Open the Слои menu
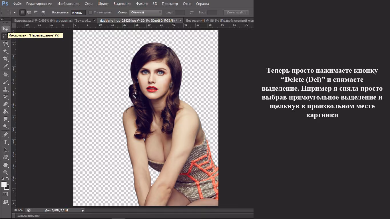 point(89,4)
